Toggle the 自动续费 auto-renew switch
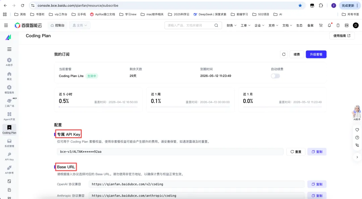The height and width of the screenshot is (199, 362). point(275,76)
